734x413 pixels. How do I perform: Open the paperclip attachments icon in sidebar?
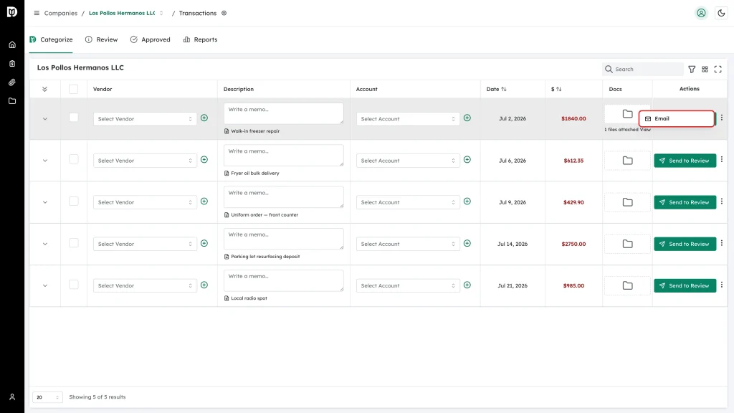tap(12, 82)
